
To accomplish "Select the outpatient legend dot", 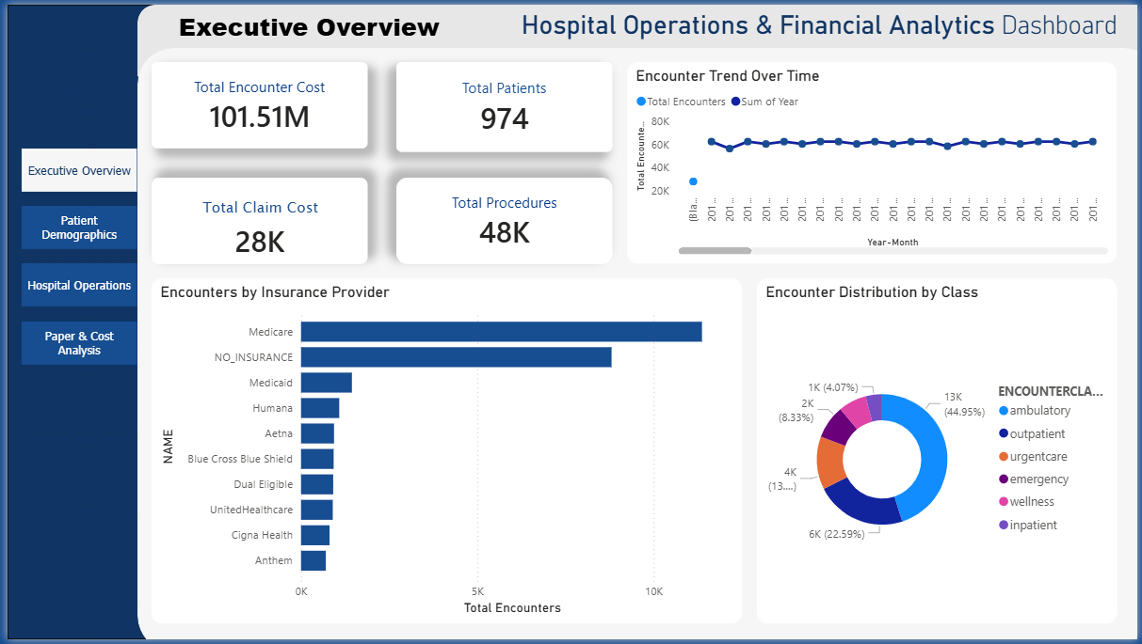I will tap(1004, 434).
